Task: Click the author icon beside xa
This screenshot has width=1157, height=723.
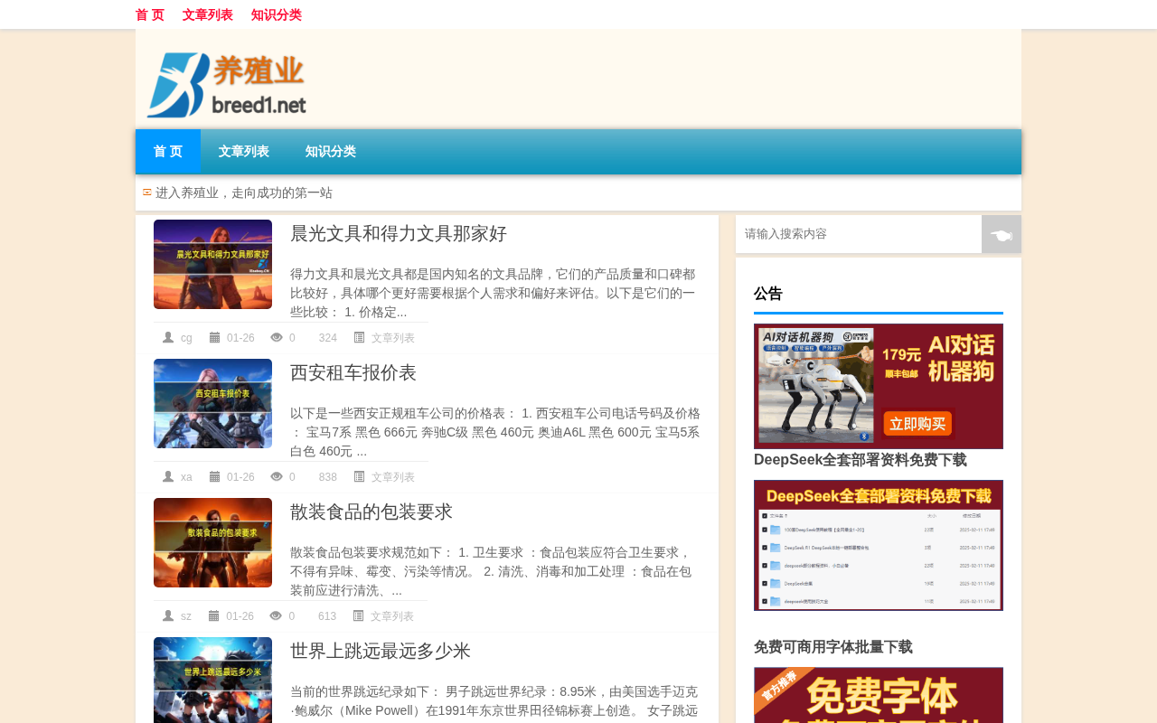Action: coord(168,477)
